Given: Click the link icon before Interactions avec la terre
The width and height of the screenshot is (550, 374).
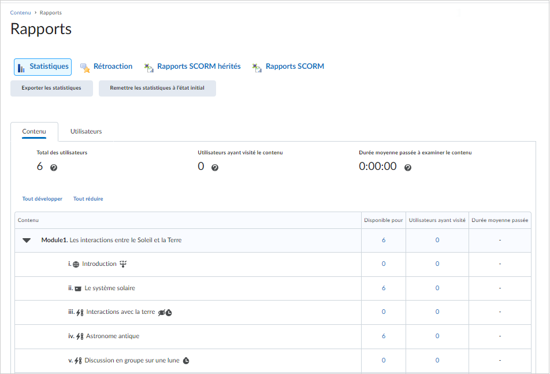Looking at the screenshot, I should (80, 312).
